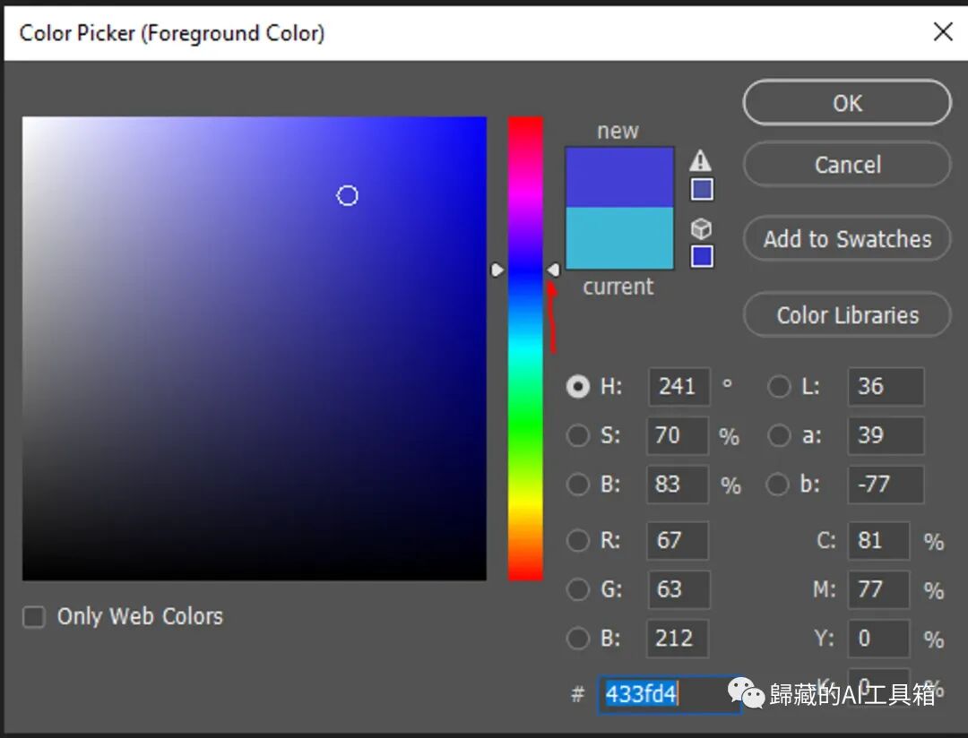
Task: Select the G green radio button
Action: (x=578, y=589)
